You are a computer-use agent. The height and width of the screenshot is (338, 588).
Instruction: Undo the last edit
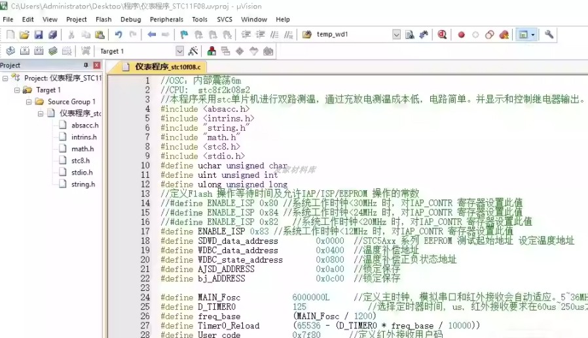click(x=119, y=35)
